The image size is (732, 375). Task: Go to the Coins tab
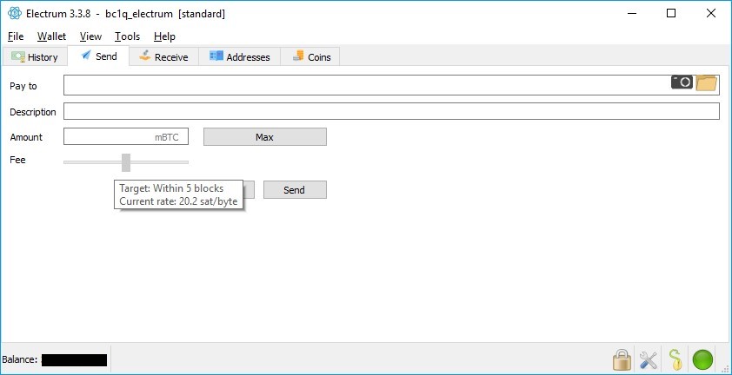click(311, 57)
